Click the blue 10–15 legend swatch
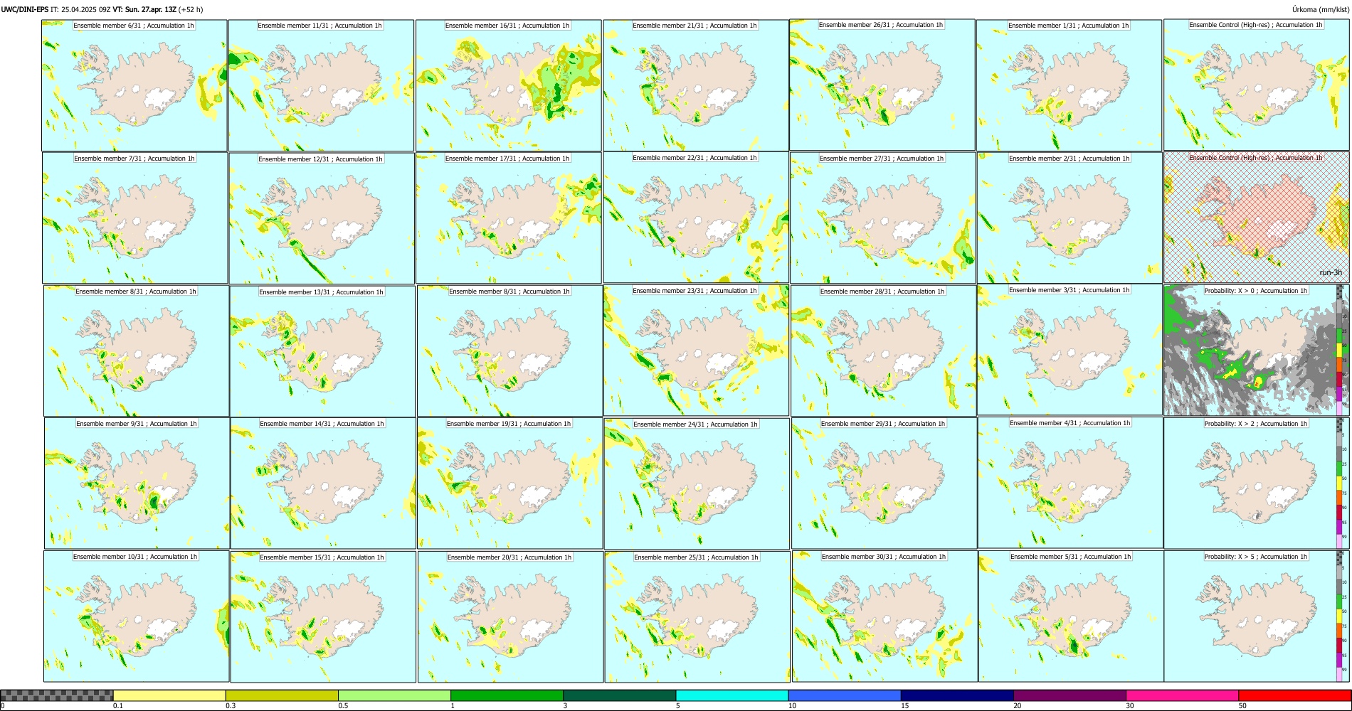This screenshot has width=1352, height=711. pos(845,695)
